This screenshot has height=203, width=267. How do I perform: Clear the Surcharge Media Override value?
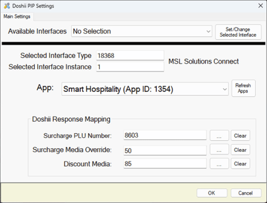click(240, 150)
